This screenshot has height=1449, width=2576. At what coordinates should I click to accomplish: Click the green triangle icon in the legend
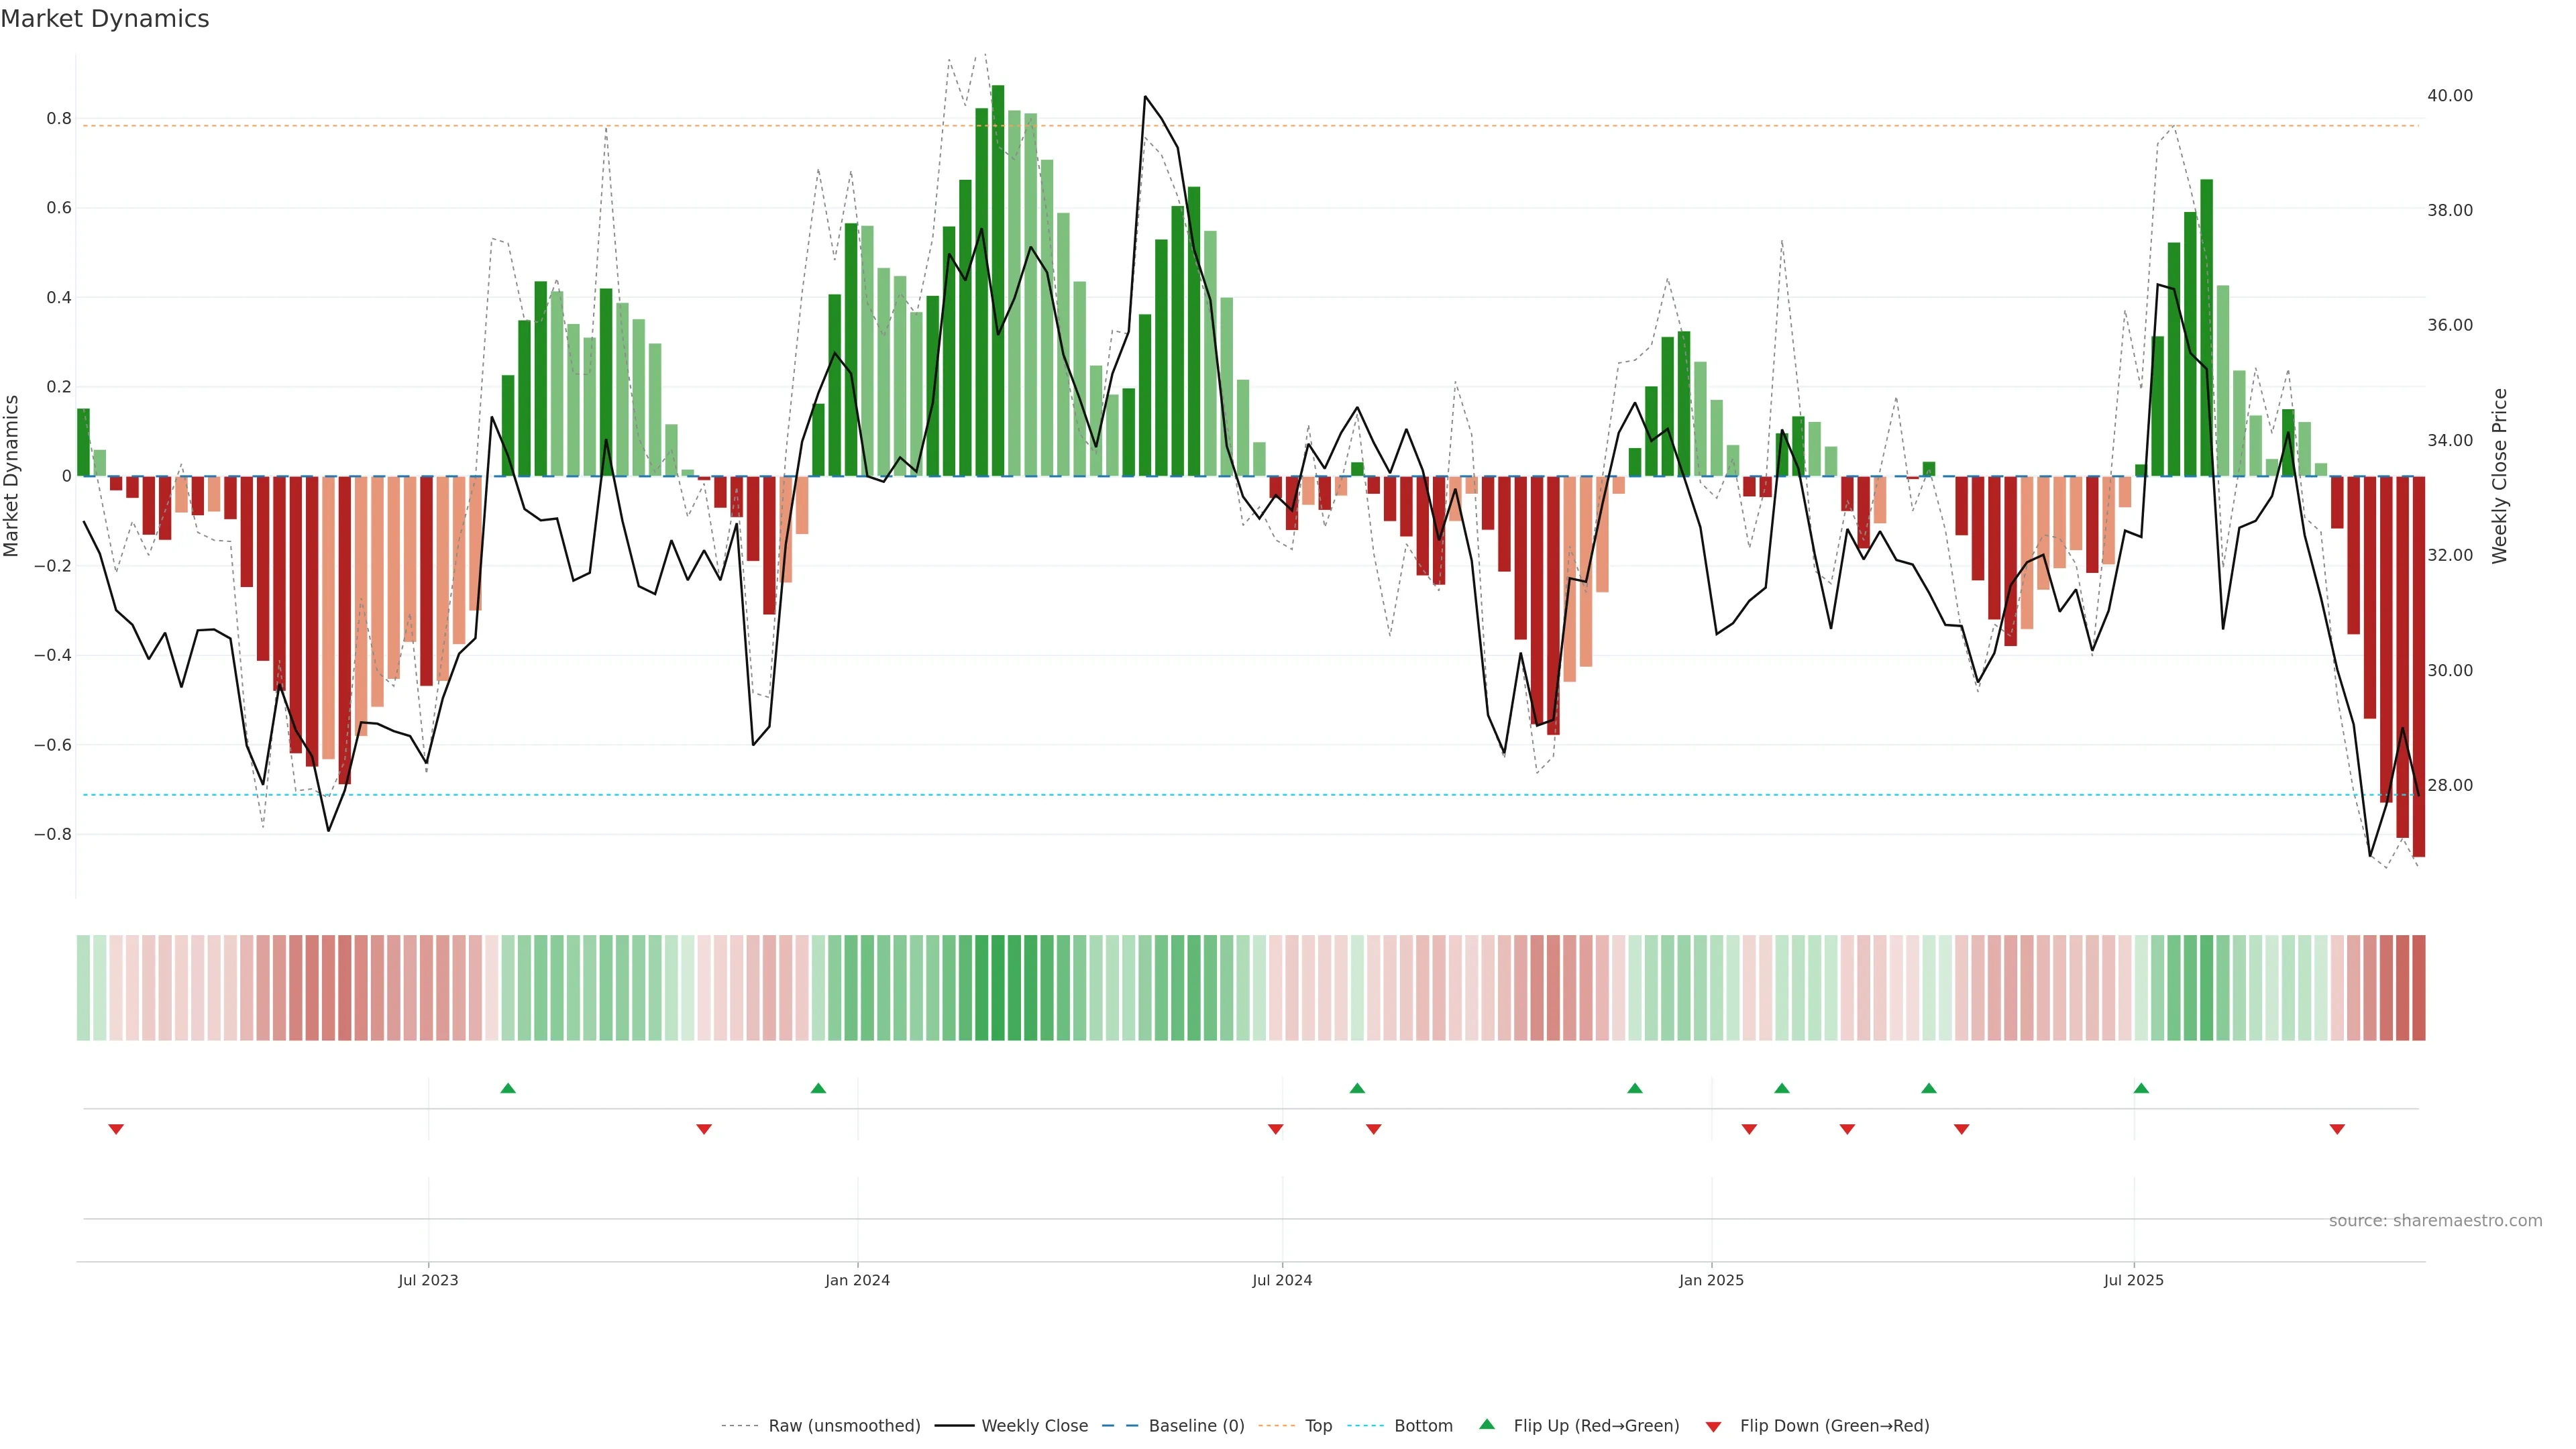click(1487, 1424)
